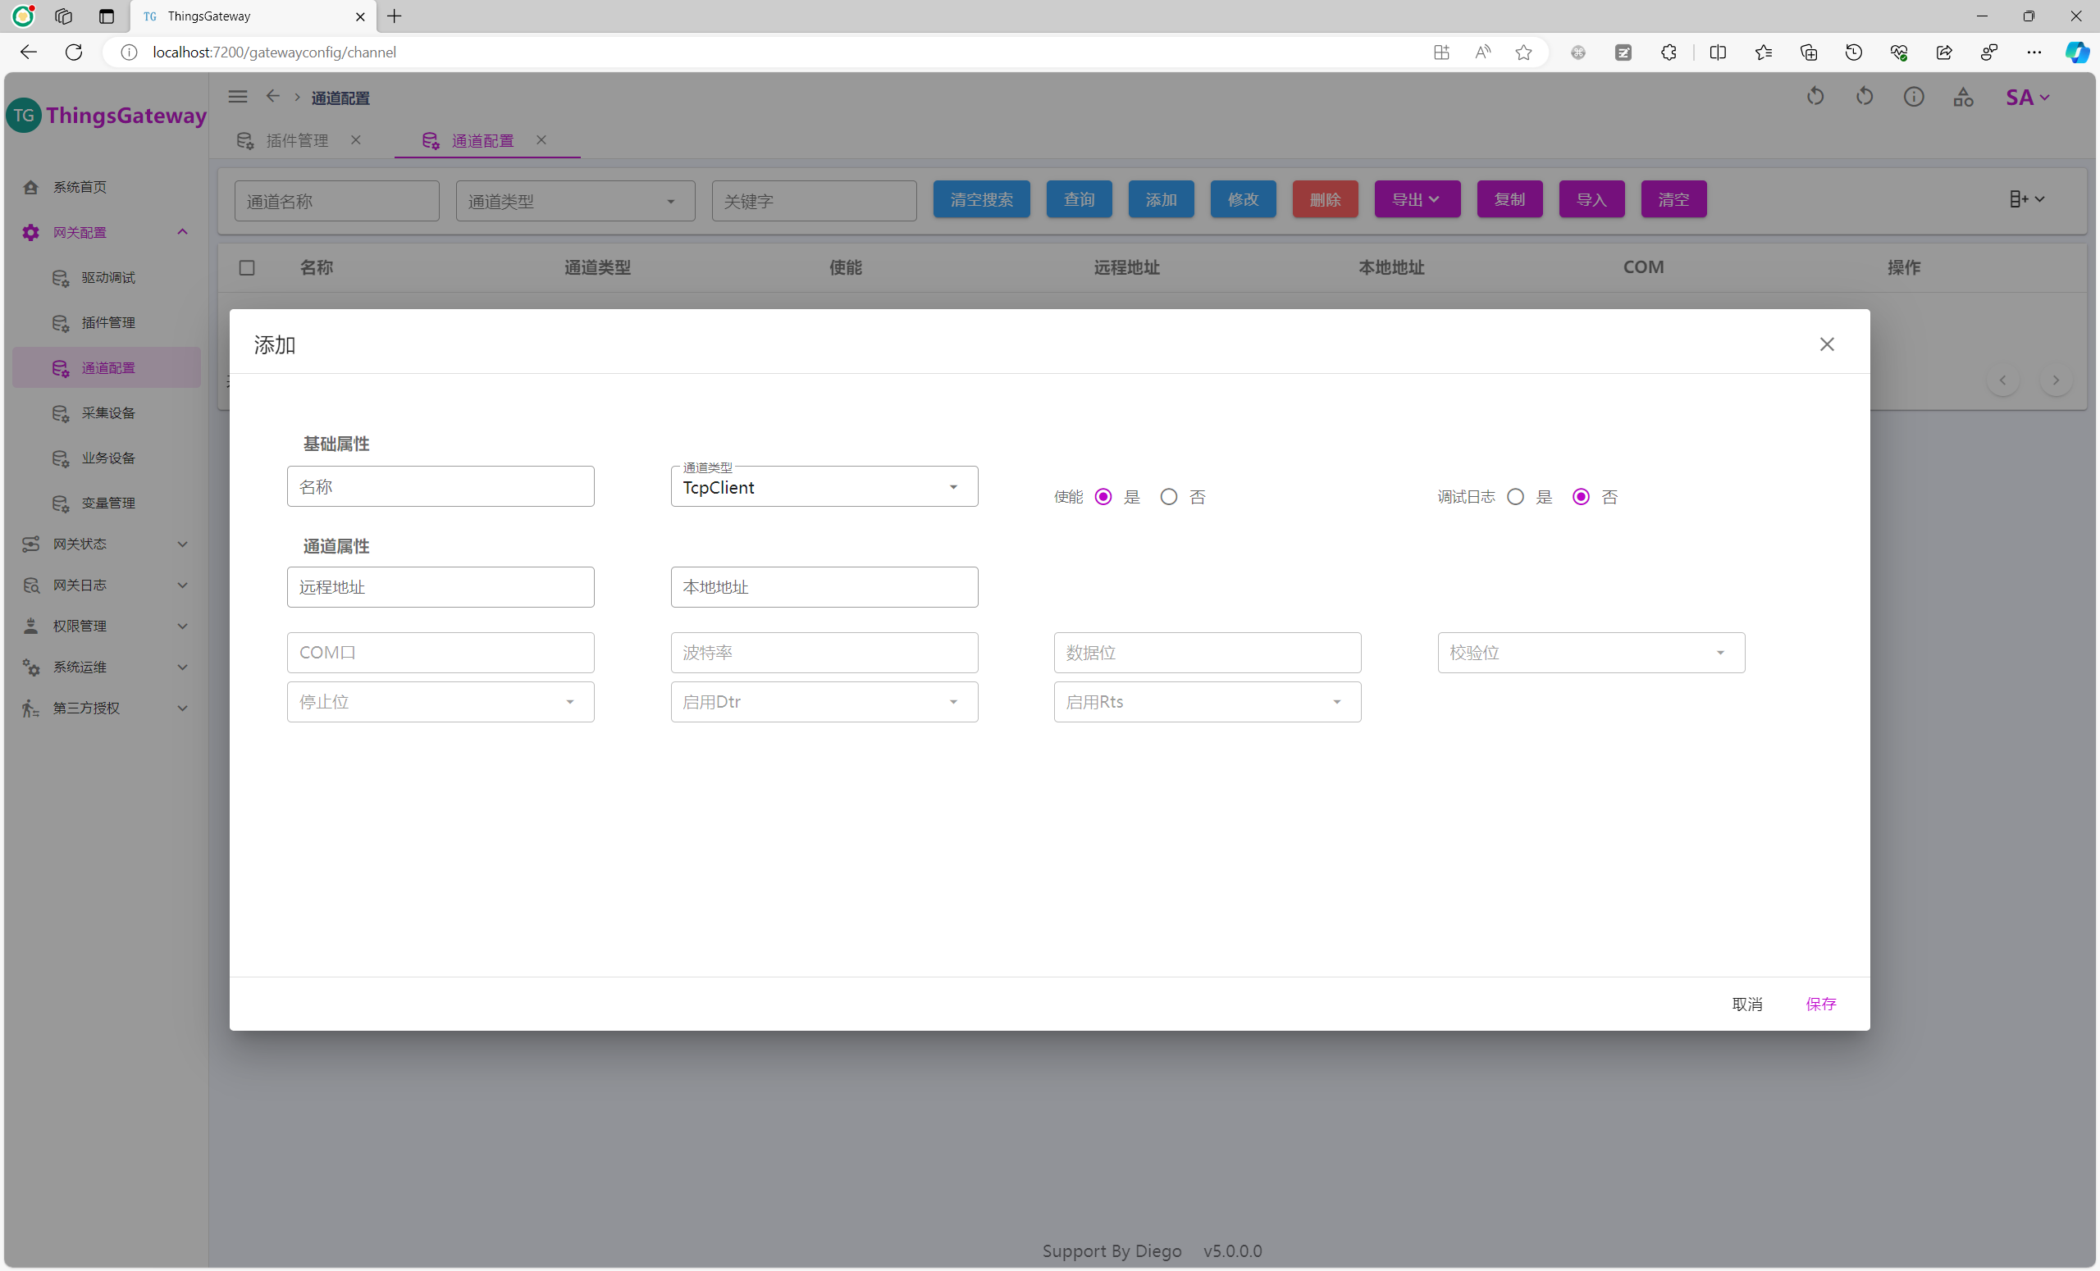Image resolution: width=2100 pixels, height=1271 pixels.
Task: Click the info circle icon in header
Action: 1913,97
